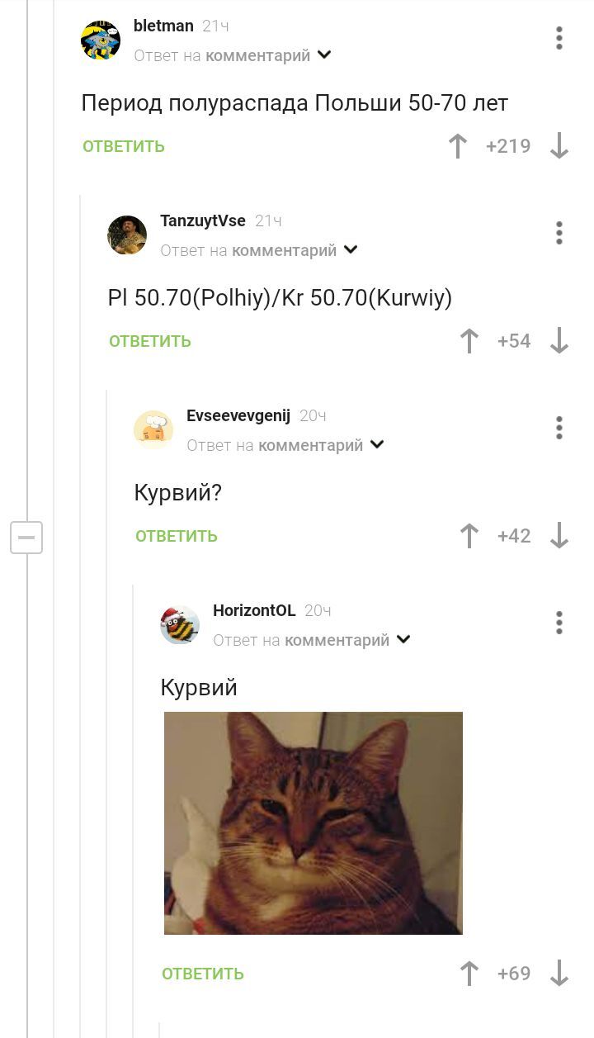Upvote HorizontOL's comment rated +69
The height and width of the screenshot is (1038, 594).
coord(469,974)
